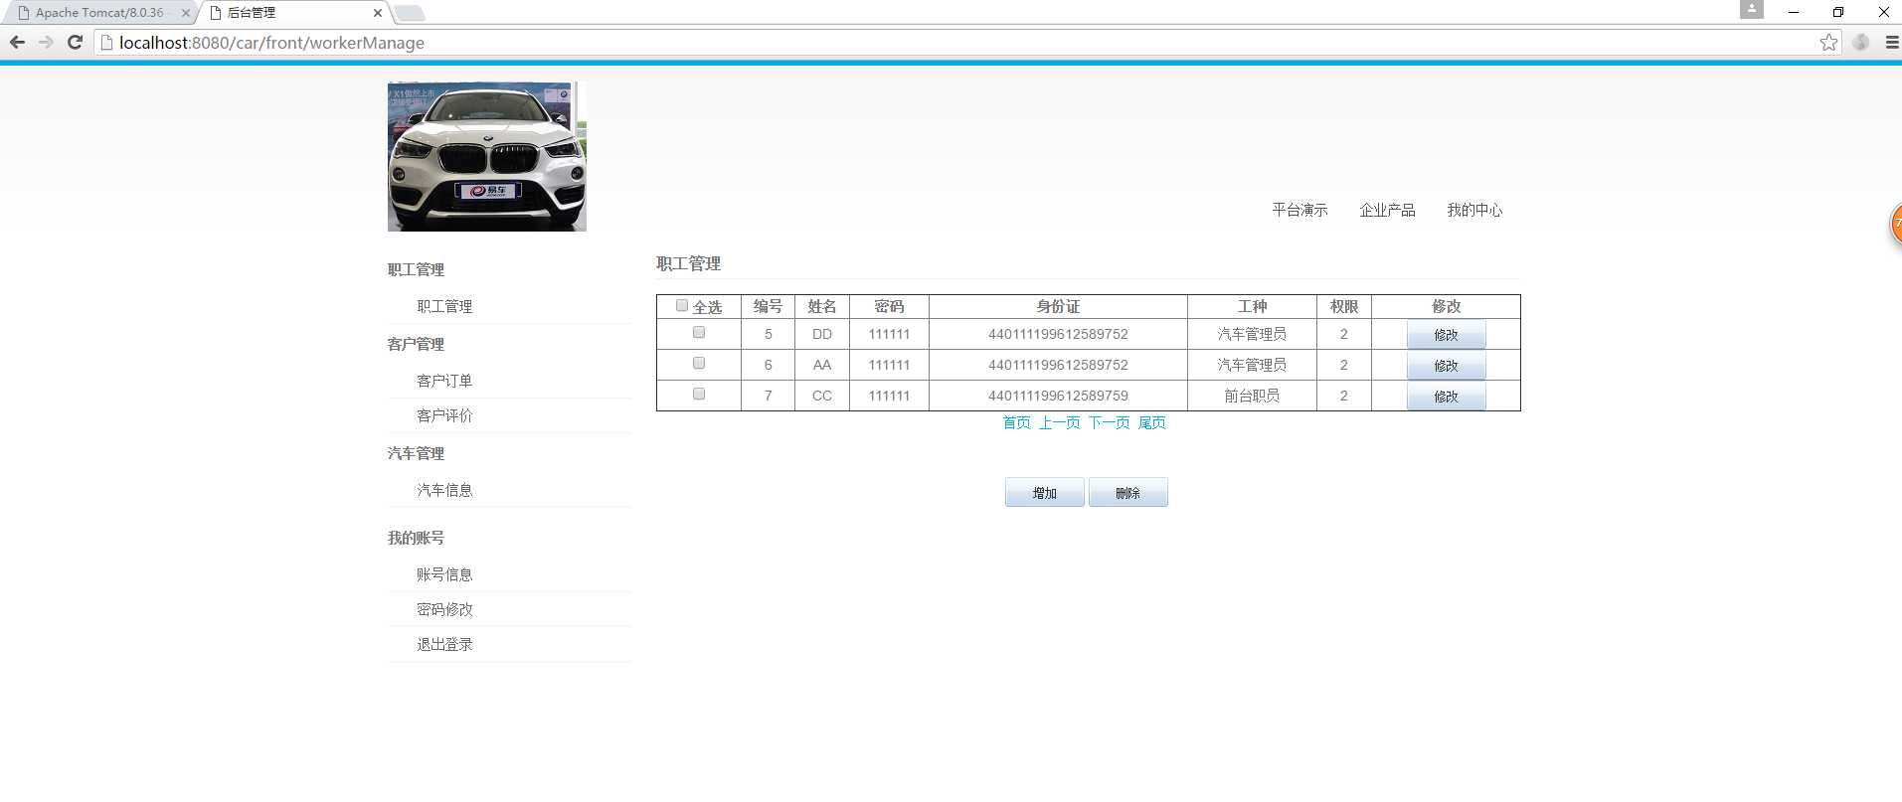Click the 身份证 column header
The image size is (1902, 802).
coord(1058,306)
